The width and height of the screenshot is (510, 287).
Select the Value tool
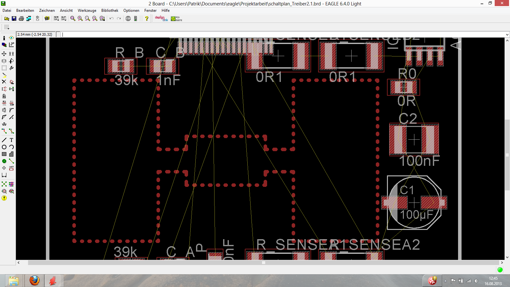coord(11,103)
